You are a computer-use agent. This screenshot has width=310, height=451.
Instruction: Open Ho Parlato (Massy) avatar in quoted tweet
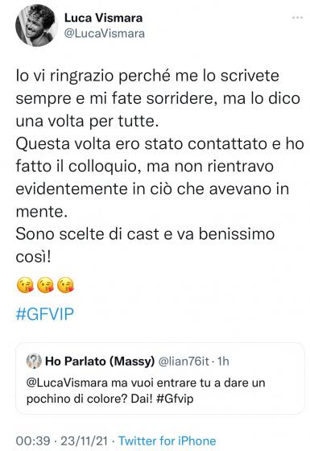coord(34,361)
